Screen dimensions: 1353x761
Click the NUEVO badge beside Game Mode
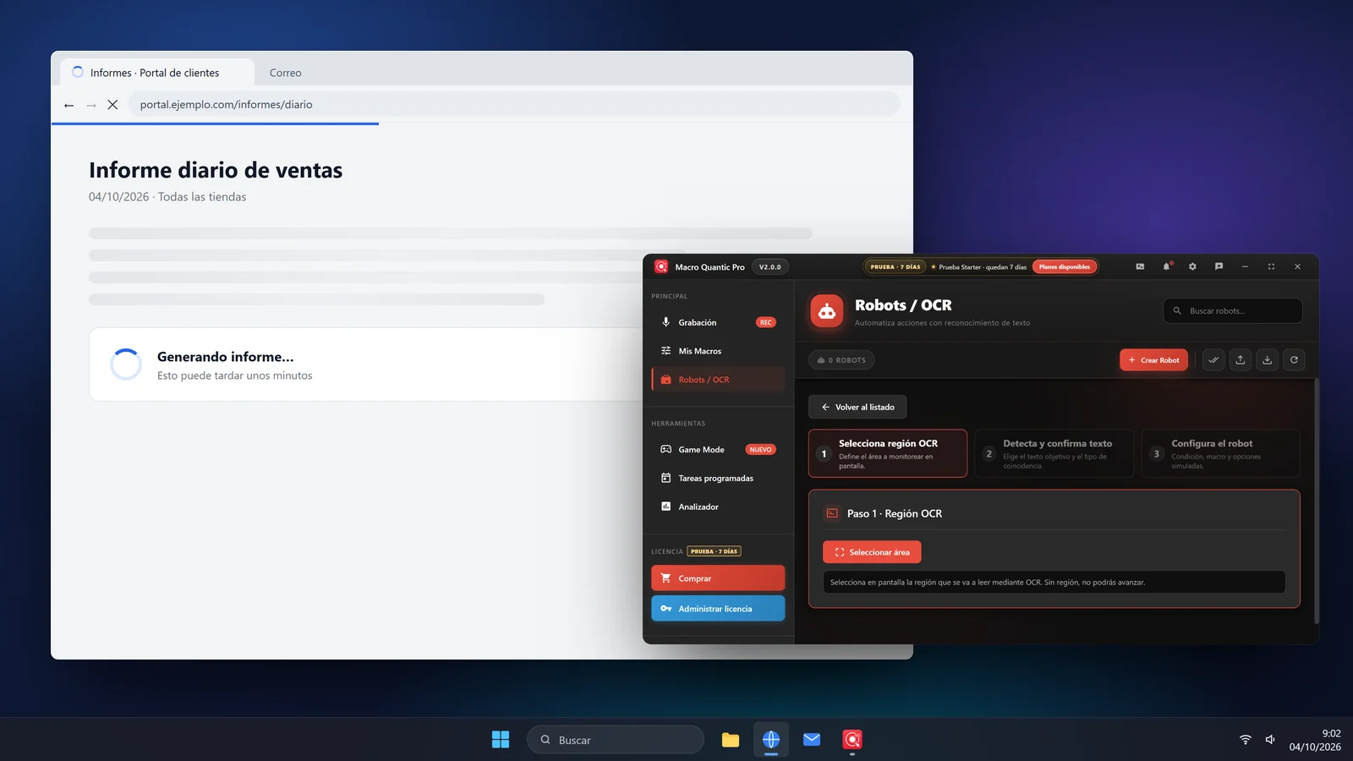[x=760, y=450]
